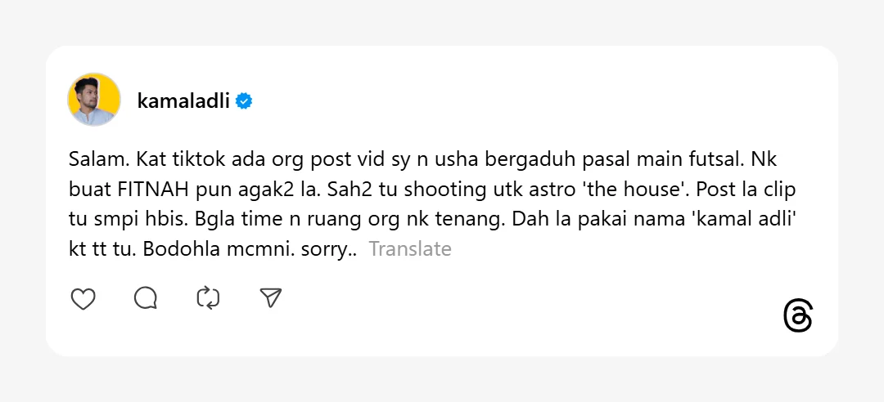This screenshot has width=884, height=402.
Task: Open the kamaladli username link
Action: point(183,101)
